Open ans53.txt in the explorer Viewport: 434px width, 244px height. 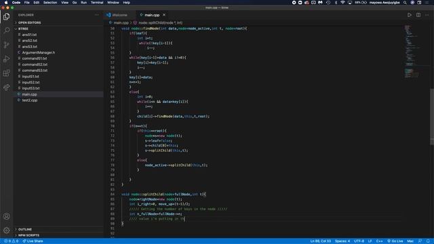coord(58,47)
